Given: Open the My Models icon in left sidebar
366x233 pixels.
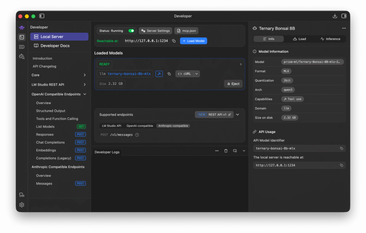Looking at the screenshot, I should (22, 47).
